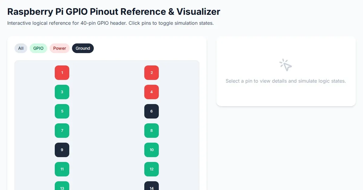The width and height of the screenshot is (363, 190).
Task: Click green GPIO pin 13
Action: click(62, 186)
